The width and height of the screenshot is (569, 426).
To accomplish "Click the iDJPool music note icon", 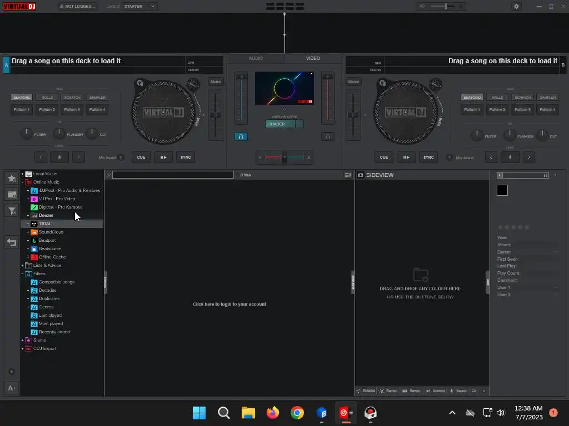I will pyautogui.click(x=34, y=191).
